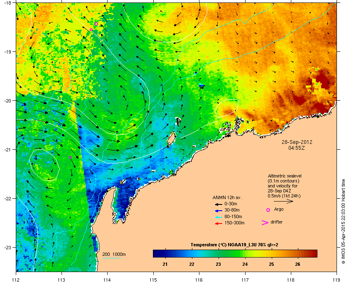Viewport: 349px width, 282px height.
Task: Click the IMOS copyright timestamp text
Action: [343, 222]
